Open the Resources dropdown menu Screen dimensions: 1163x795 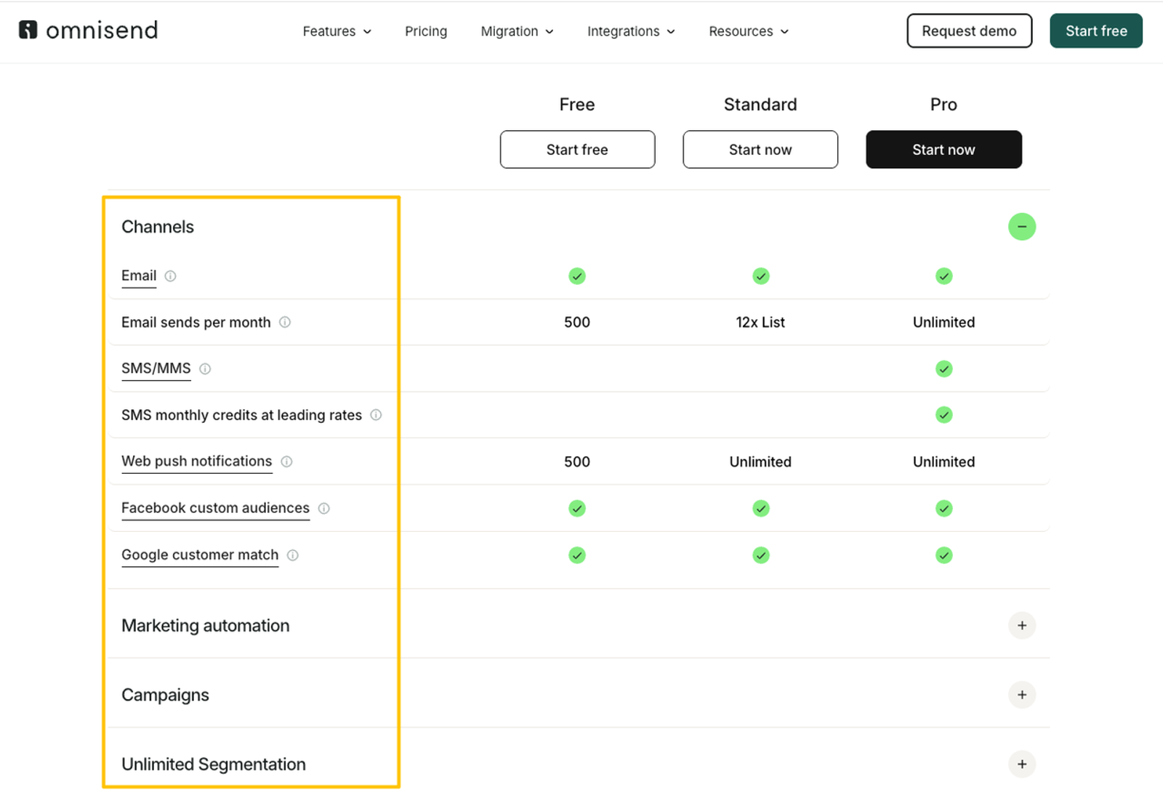(749, 31)
